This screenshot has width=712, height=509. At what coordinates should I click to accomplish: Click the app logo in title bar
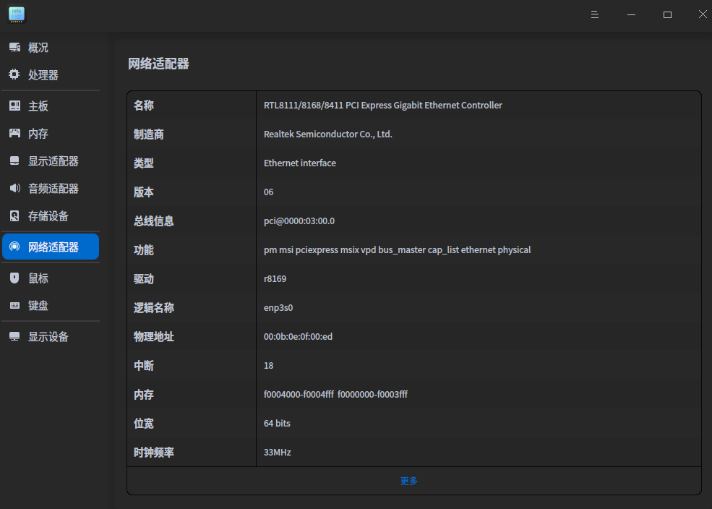(x=17, y=14)
